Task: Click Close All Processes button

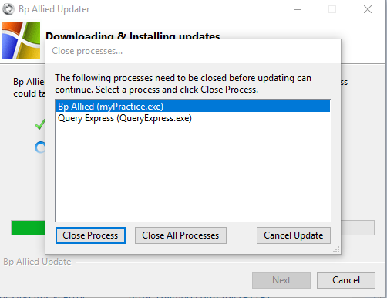Action: point(180,235)
